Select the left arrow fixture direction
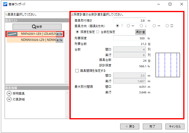The width and height of the screenshot is (189, 133). tap(128, 26)
